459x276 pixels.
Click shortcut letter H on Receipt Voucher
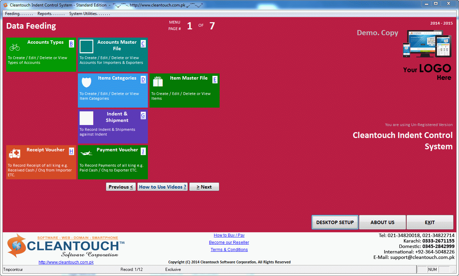tap(71, 151)
